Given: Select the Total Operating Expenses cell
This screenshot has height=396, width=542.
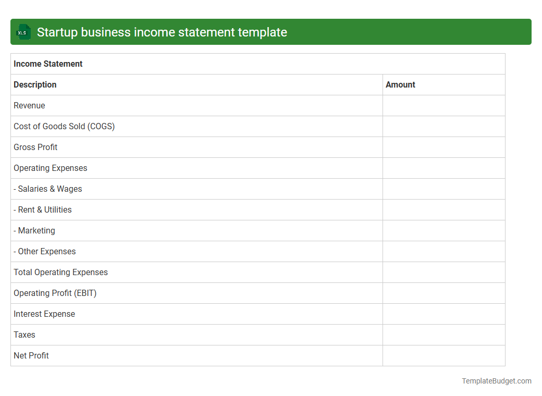Looking at the screenshot, I should coord(60,272).
